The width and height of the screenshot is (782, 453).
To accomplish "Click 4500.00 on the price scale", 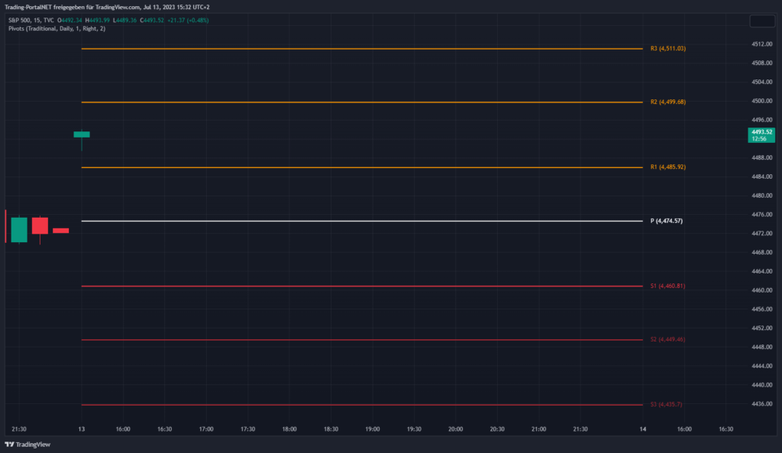I will (x=761, y=101).
